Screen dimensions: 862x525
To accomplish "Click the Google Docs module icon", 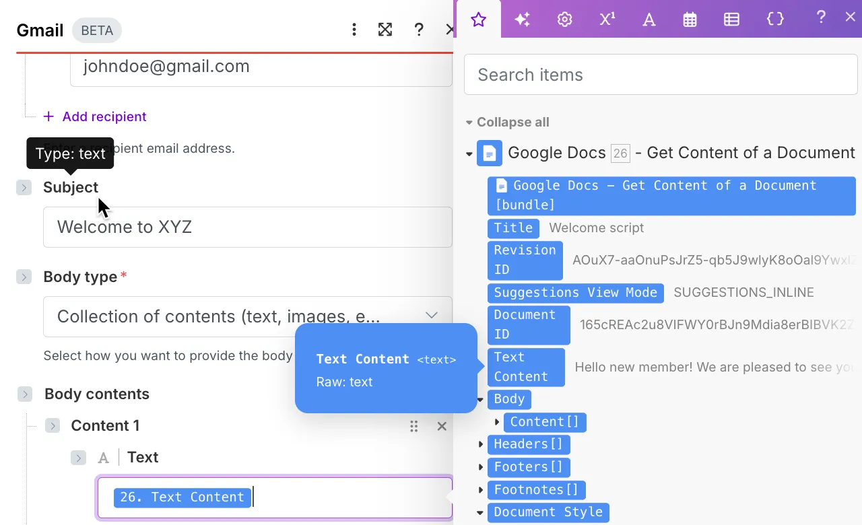I will pyautogui.click(x=490, y=153).
